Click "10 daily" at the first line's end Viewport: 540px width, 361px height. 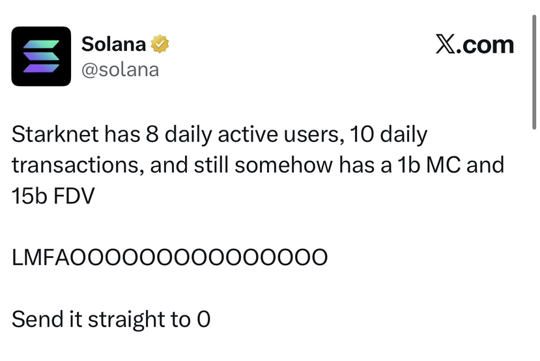coord(388,135)
